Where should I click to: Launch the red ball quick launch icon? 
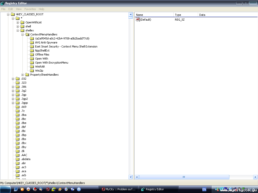click(x=35, y=189)
